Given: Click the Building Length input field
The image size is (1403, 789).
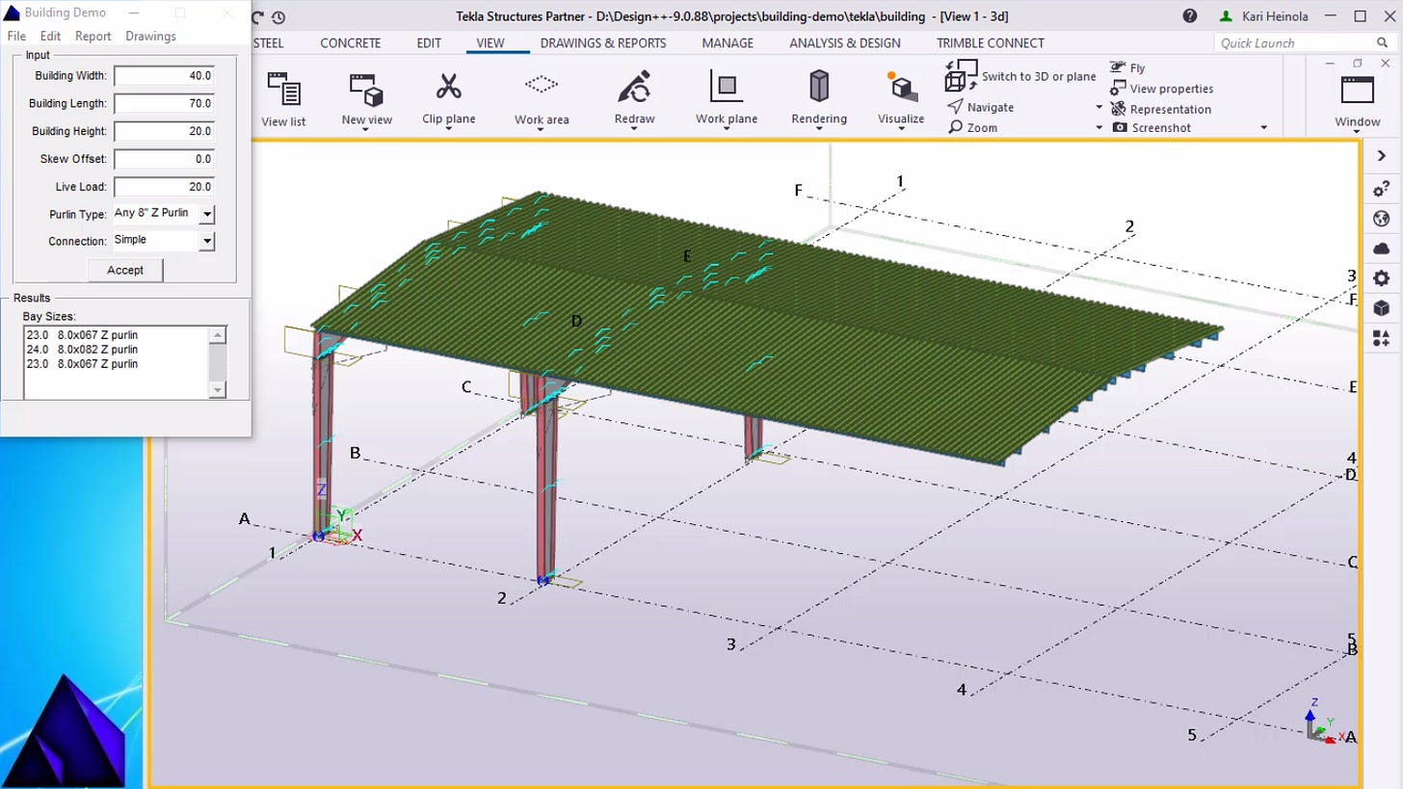Looking at the screenshot, I should (164, 103).
